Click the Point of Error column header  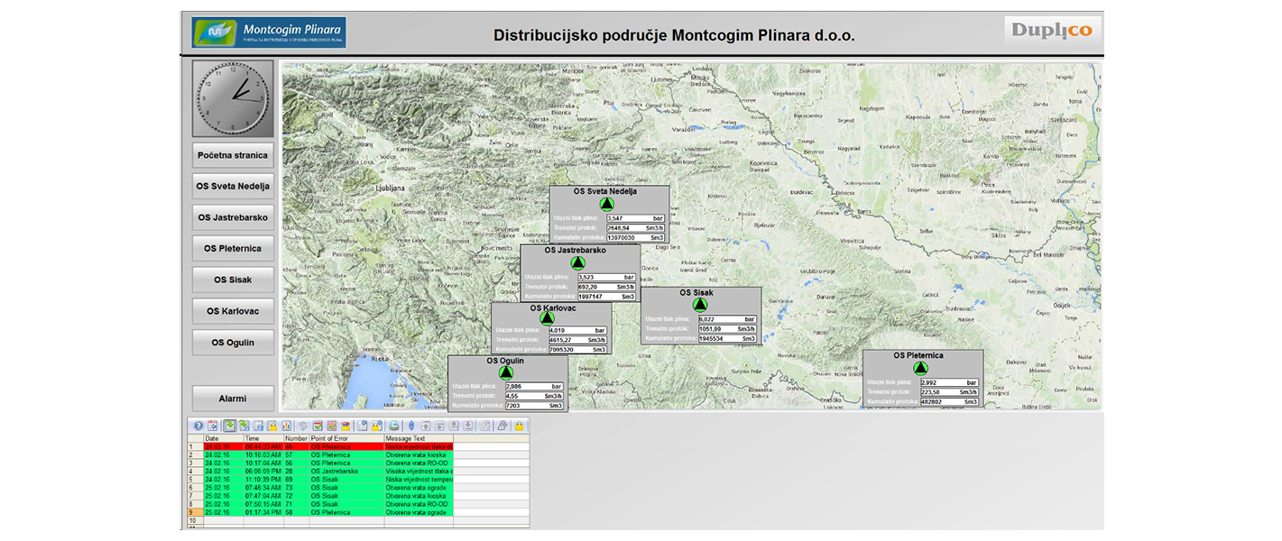tap(346, 438)
